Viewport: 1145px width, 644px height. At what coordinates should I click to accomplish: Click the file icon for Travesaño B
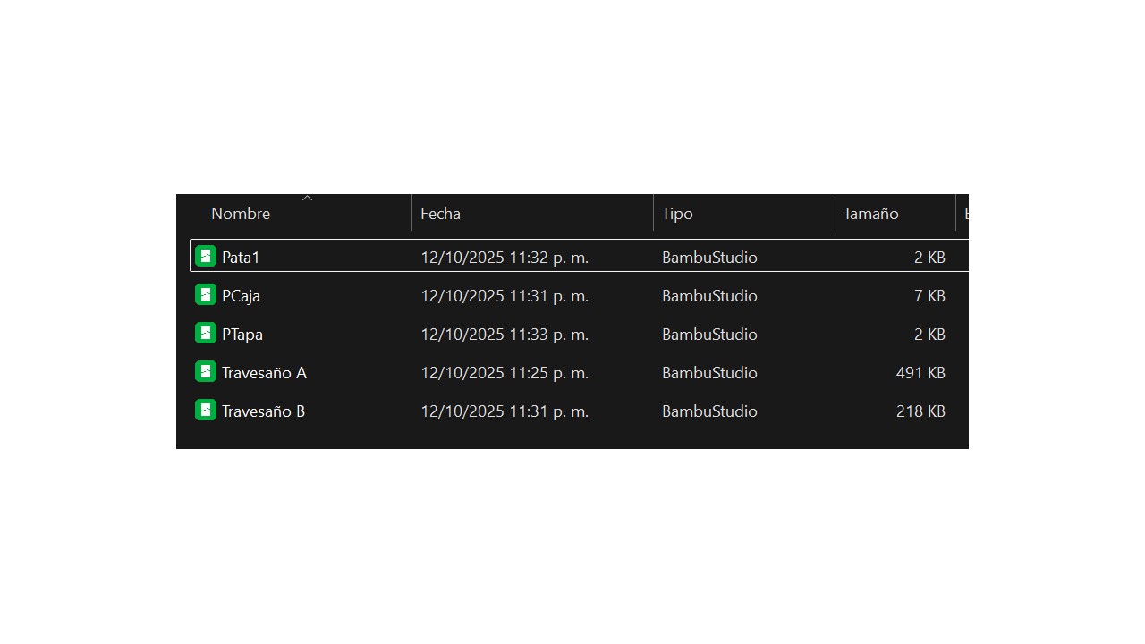pos(206,411)
